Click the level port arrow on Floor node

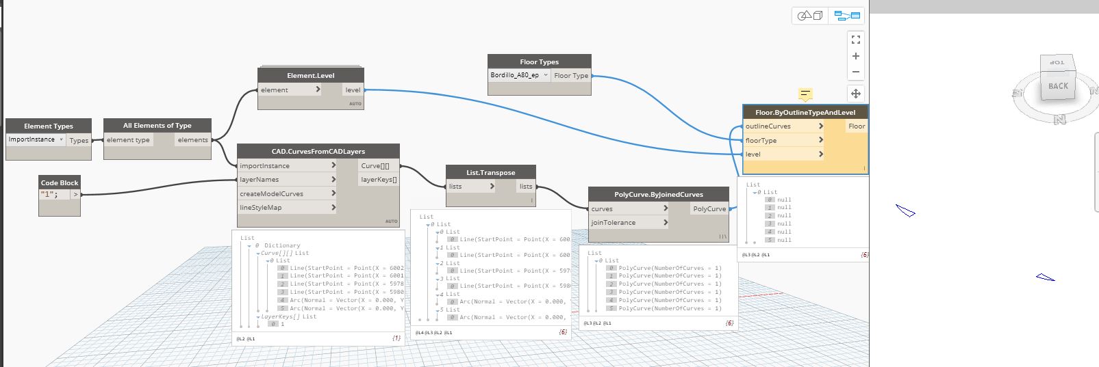tap(821, 154)
